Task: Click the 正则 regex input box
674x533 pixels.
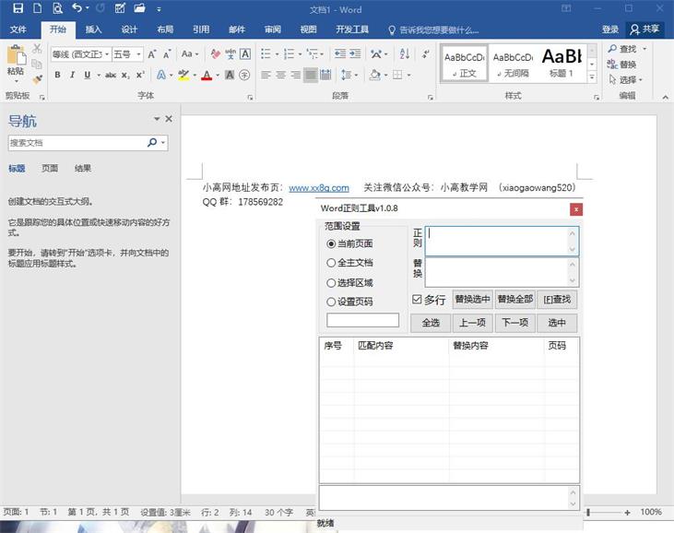Action: [502, 241]
